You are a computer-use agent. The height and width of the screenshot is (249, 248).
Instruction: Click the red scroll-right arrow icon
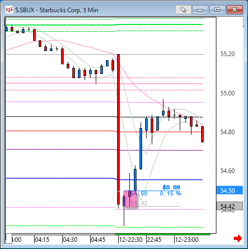[238, 238]
